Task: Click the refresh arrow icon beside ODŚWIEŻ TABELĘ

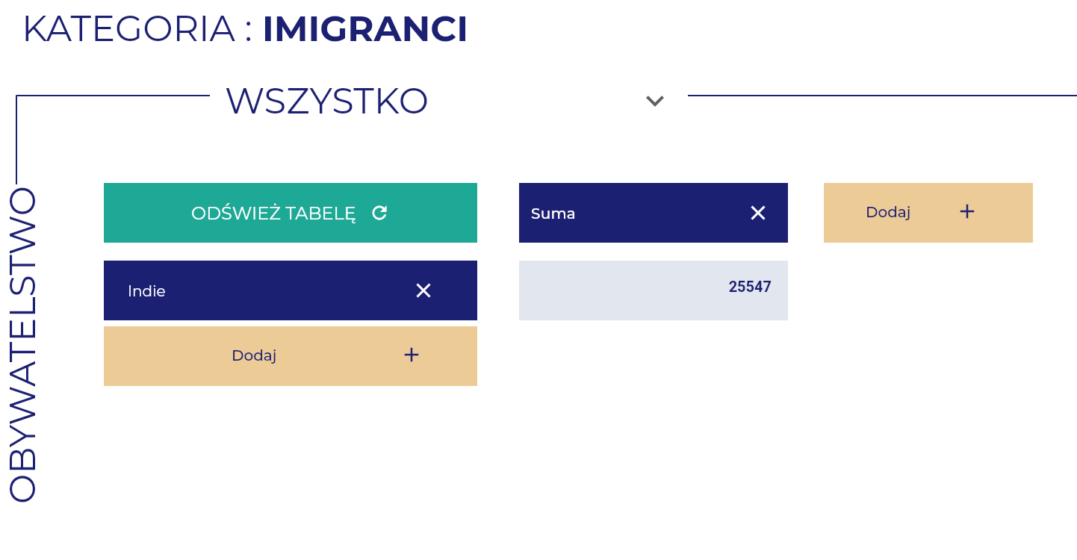Action: pyautogui.click(x=379, y=213)
